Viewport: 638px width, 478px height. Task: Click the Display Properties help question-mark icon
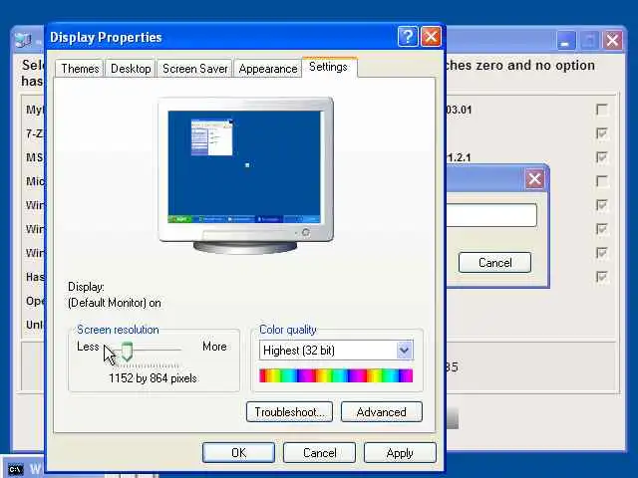[408, 37]
